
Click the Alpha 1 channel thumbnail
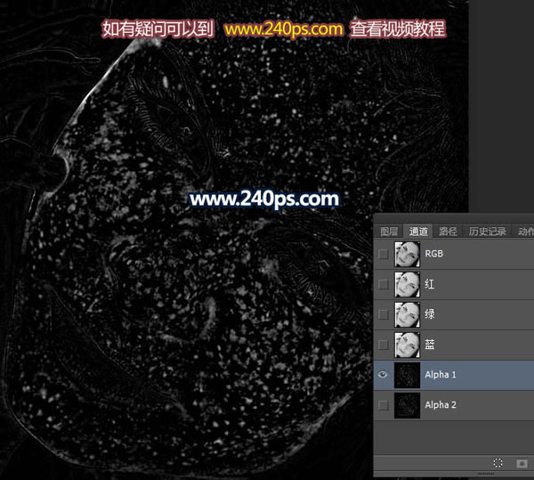[407, 375]
